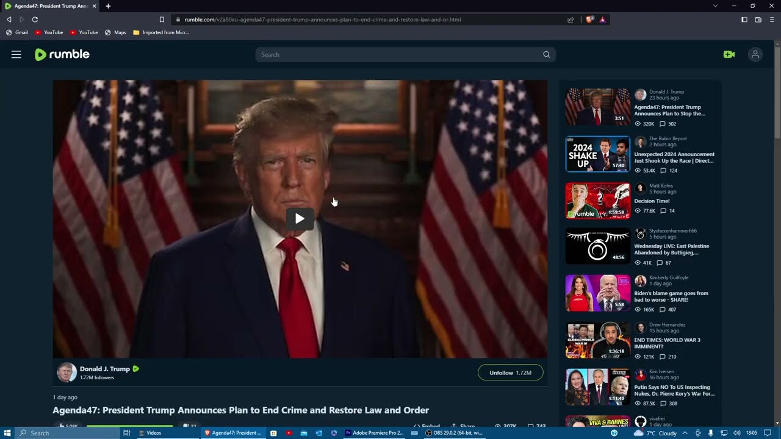Open Brave Shields lion icon
Viewport: 781px width, 439px height.
pyautogui.click(x=589, y=20)
